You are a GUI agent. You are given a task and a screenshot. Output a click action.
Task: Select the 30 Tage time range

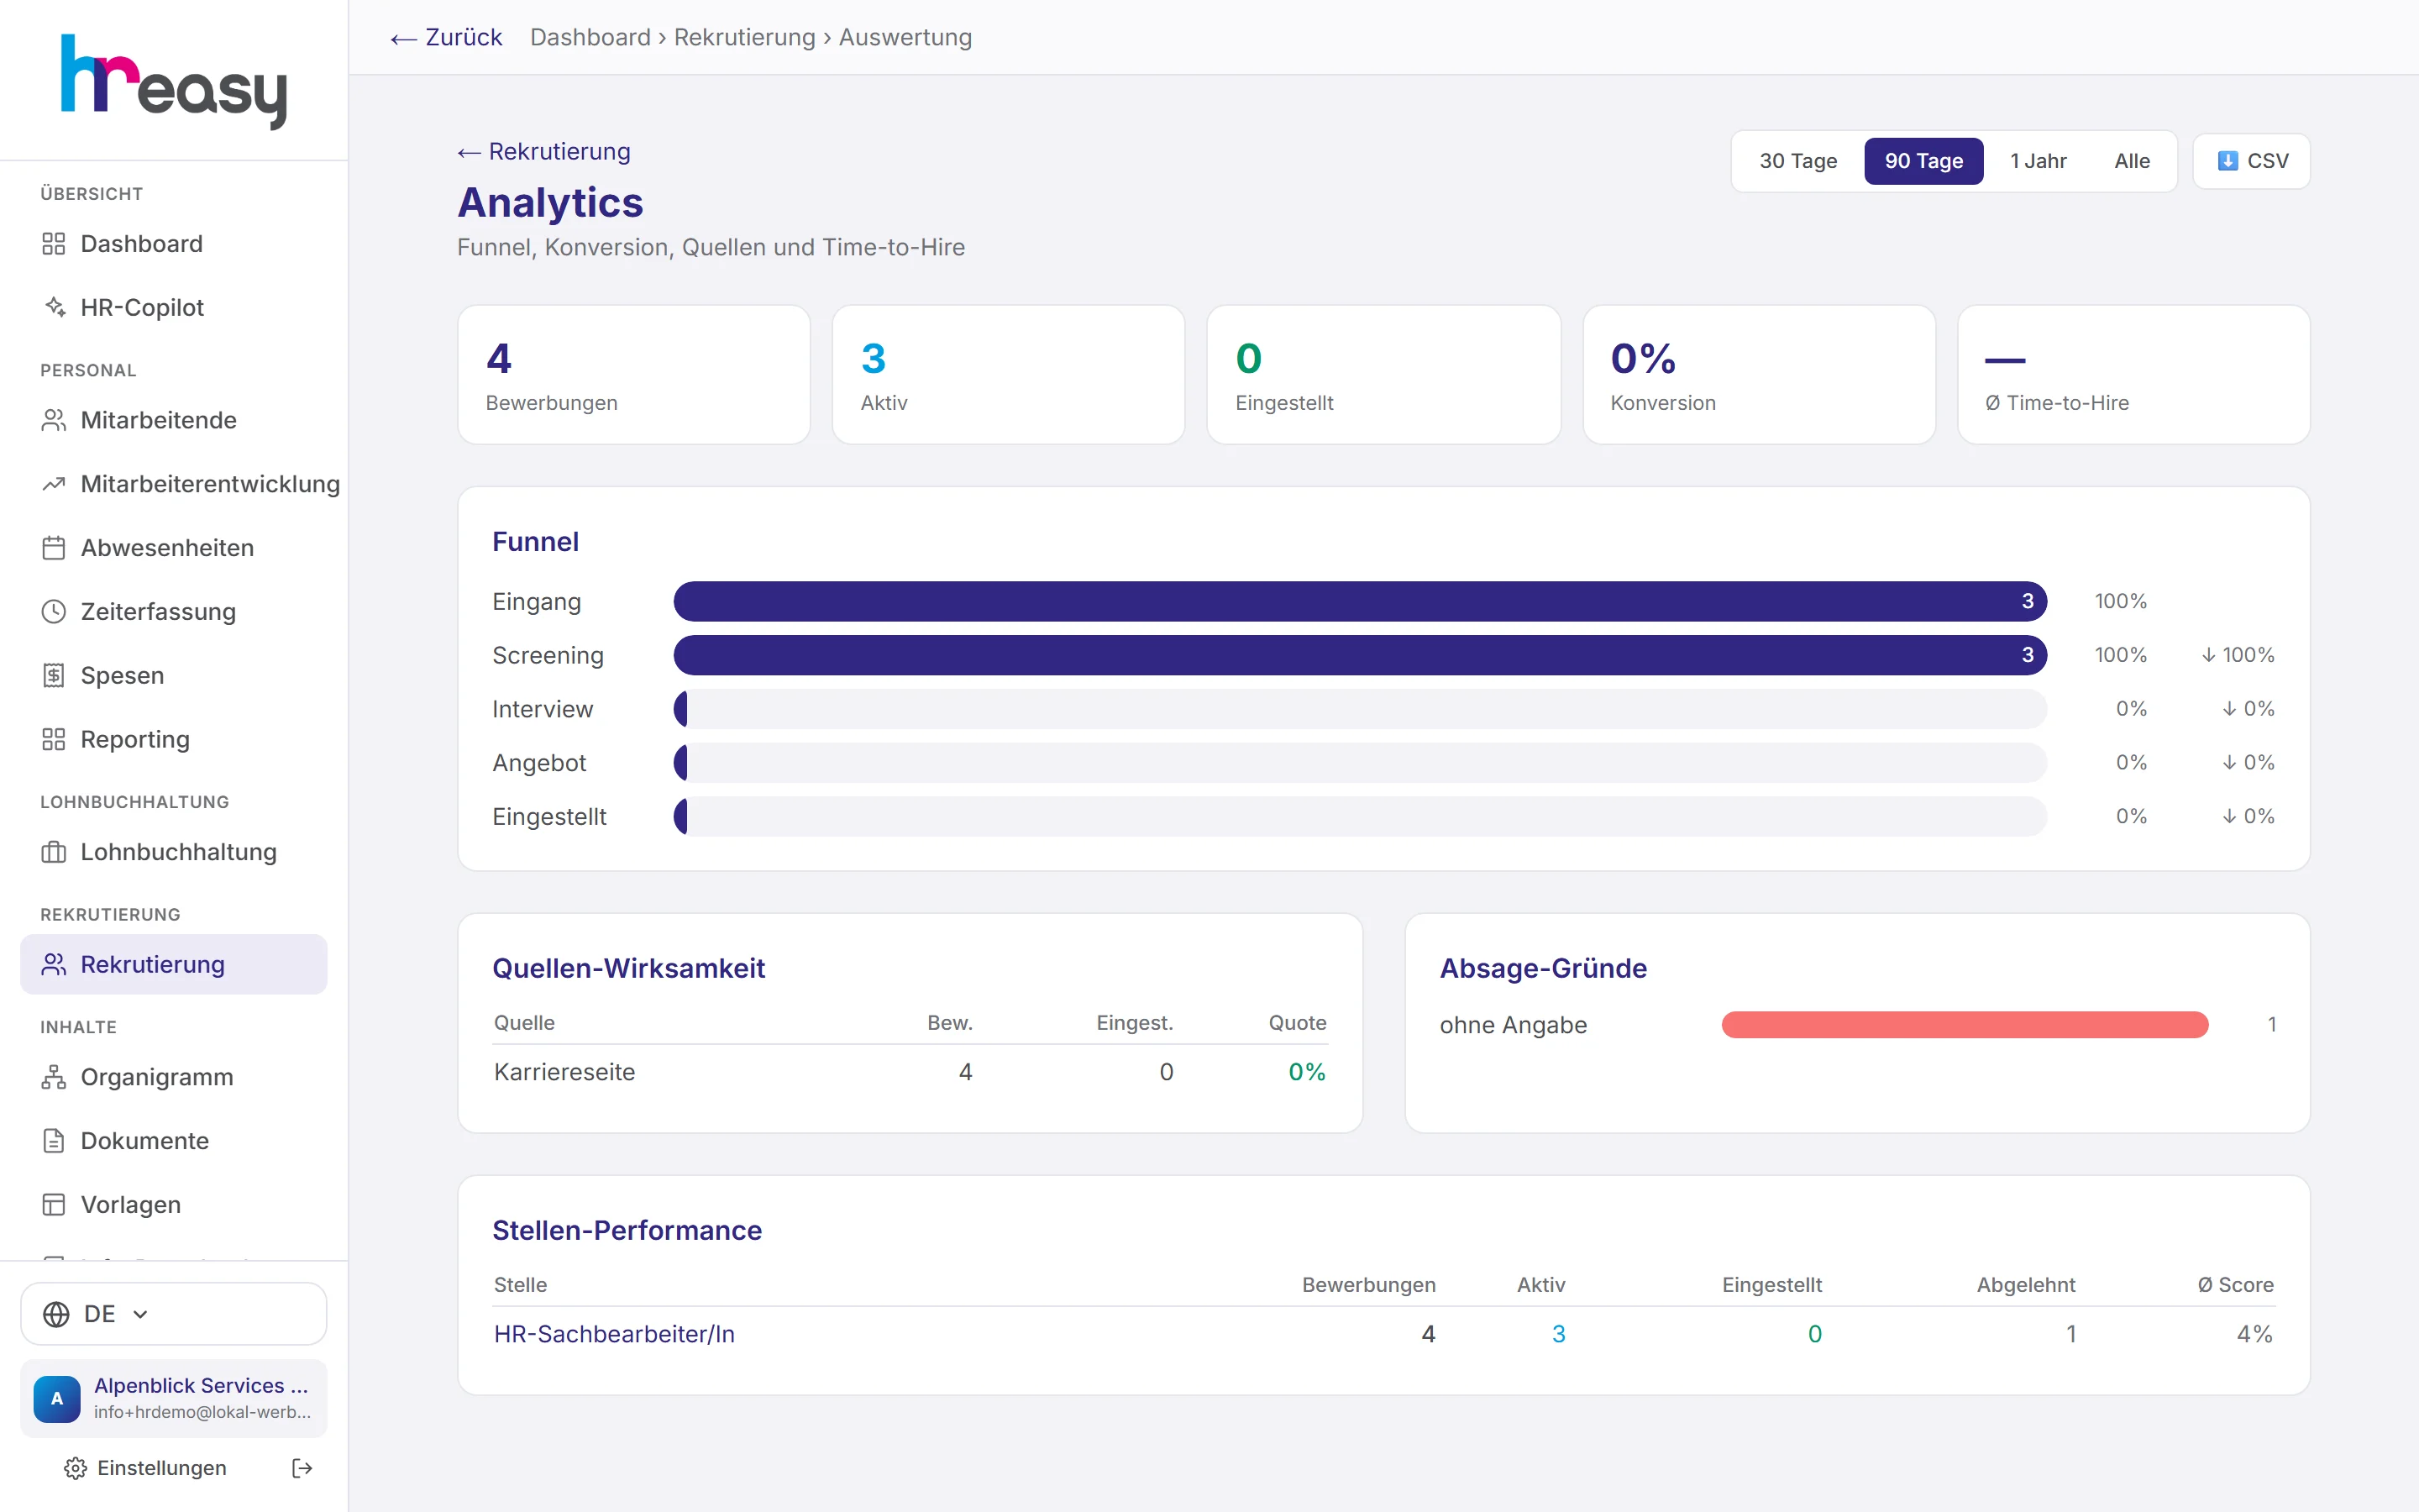pos(1797,161)
